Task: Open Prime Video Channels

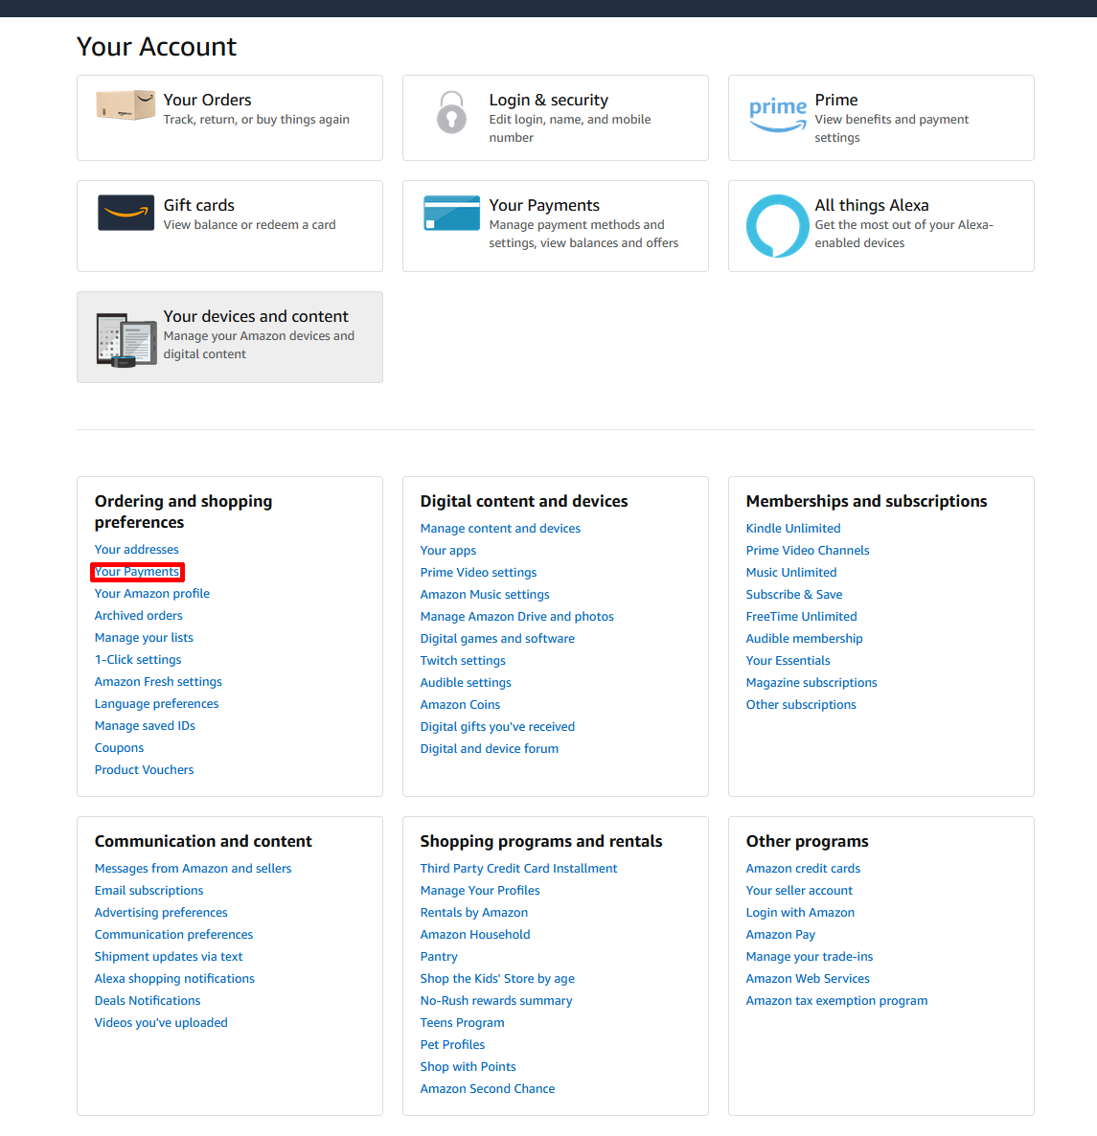Action: [808, 551]
